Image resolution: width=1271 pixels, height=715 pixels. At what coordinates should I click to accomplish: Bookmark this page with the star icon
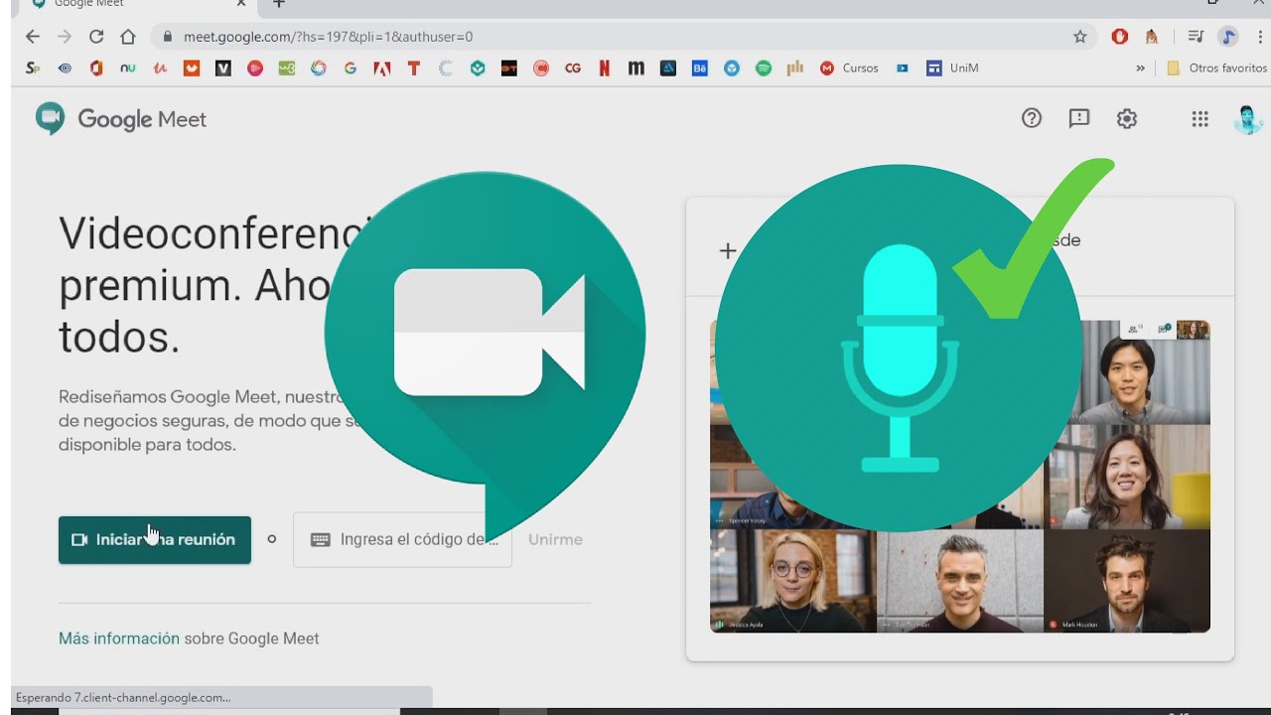[x=1080, y=37]
